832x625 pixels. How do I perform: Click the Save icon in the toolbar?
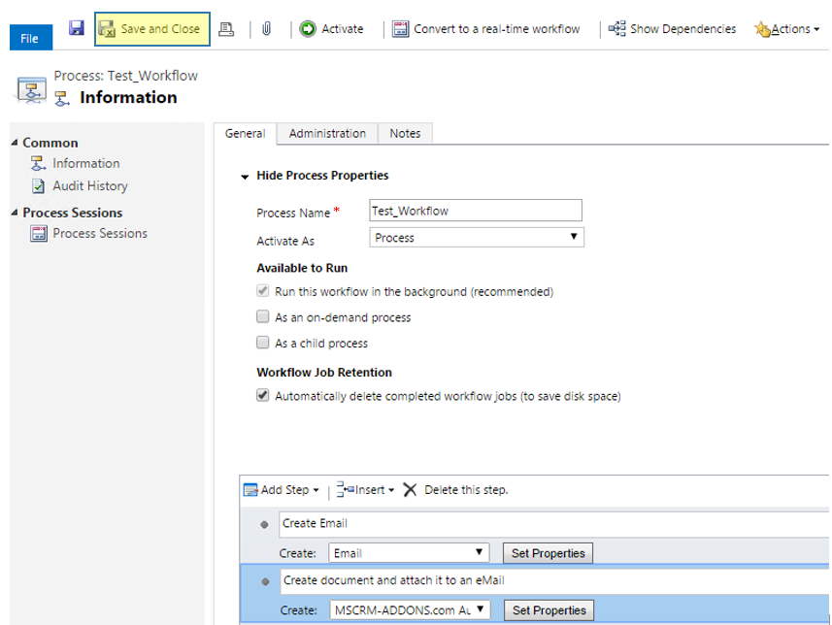(x=75, y=29)
